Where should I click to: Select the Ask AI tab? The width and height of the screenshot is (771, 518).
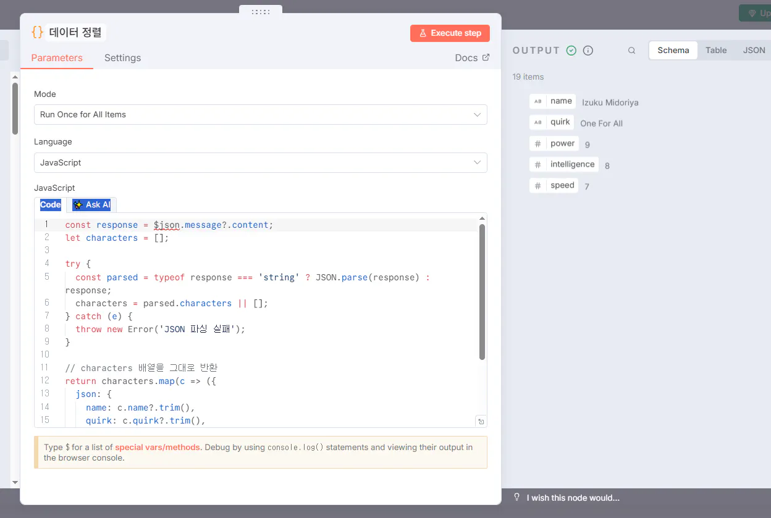[91, 205]
